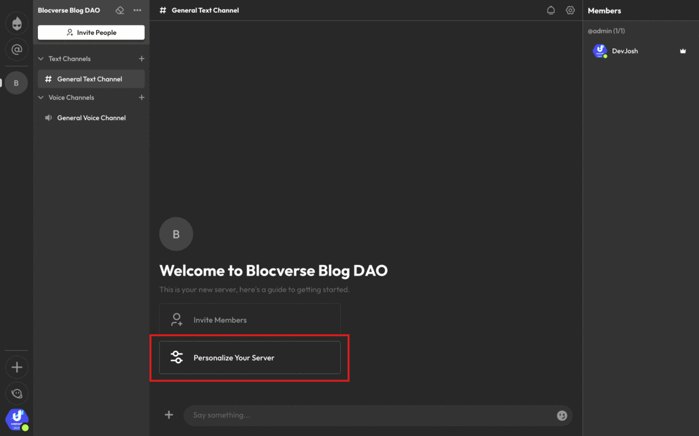Open the DevJosh member entry
The height and width of the screenshot is (436, 699).
coord(641,51)
